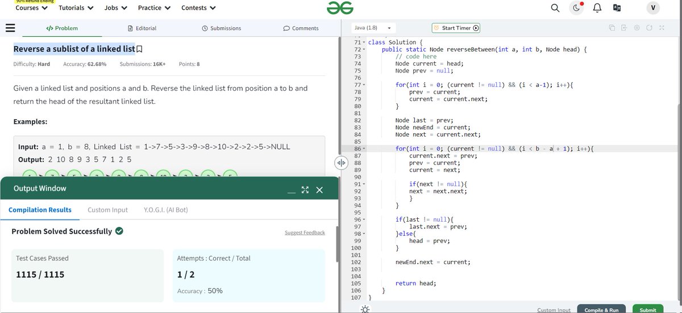This screenshot has width=682, height=313.
Task: Click the Difficulty: Hard label
Action: [x=31, y=64]
